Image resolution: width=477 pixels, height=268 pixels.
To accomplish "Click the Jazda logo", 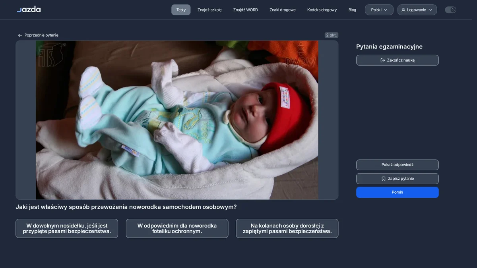I will tap(29, 9).
